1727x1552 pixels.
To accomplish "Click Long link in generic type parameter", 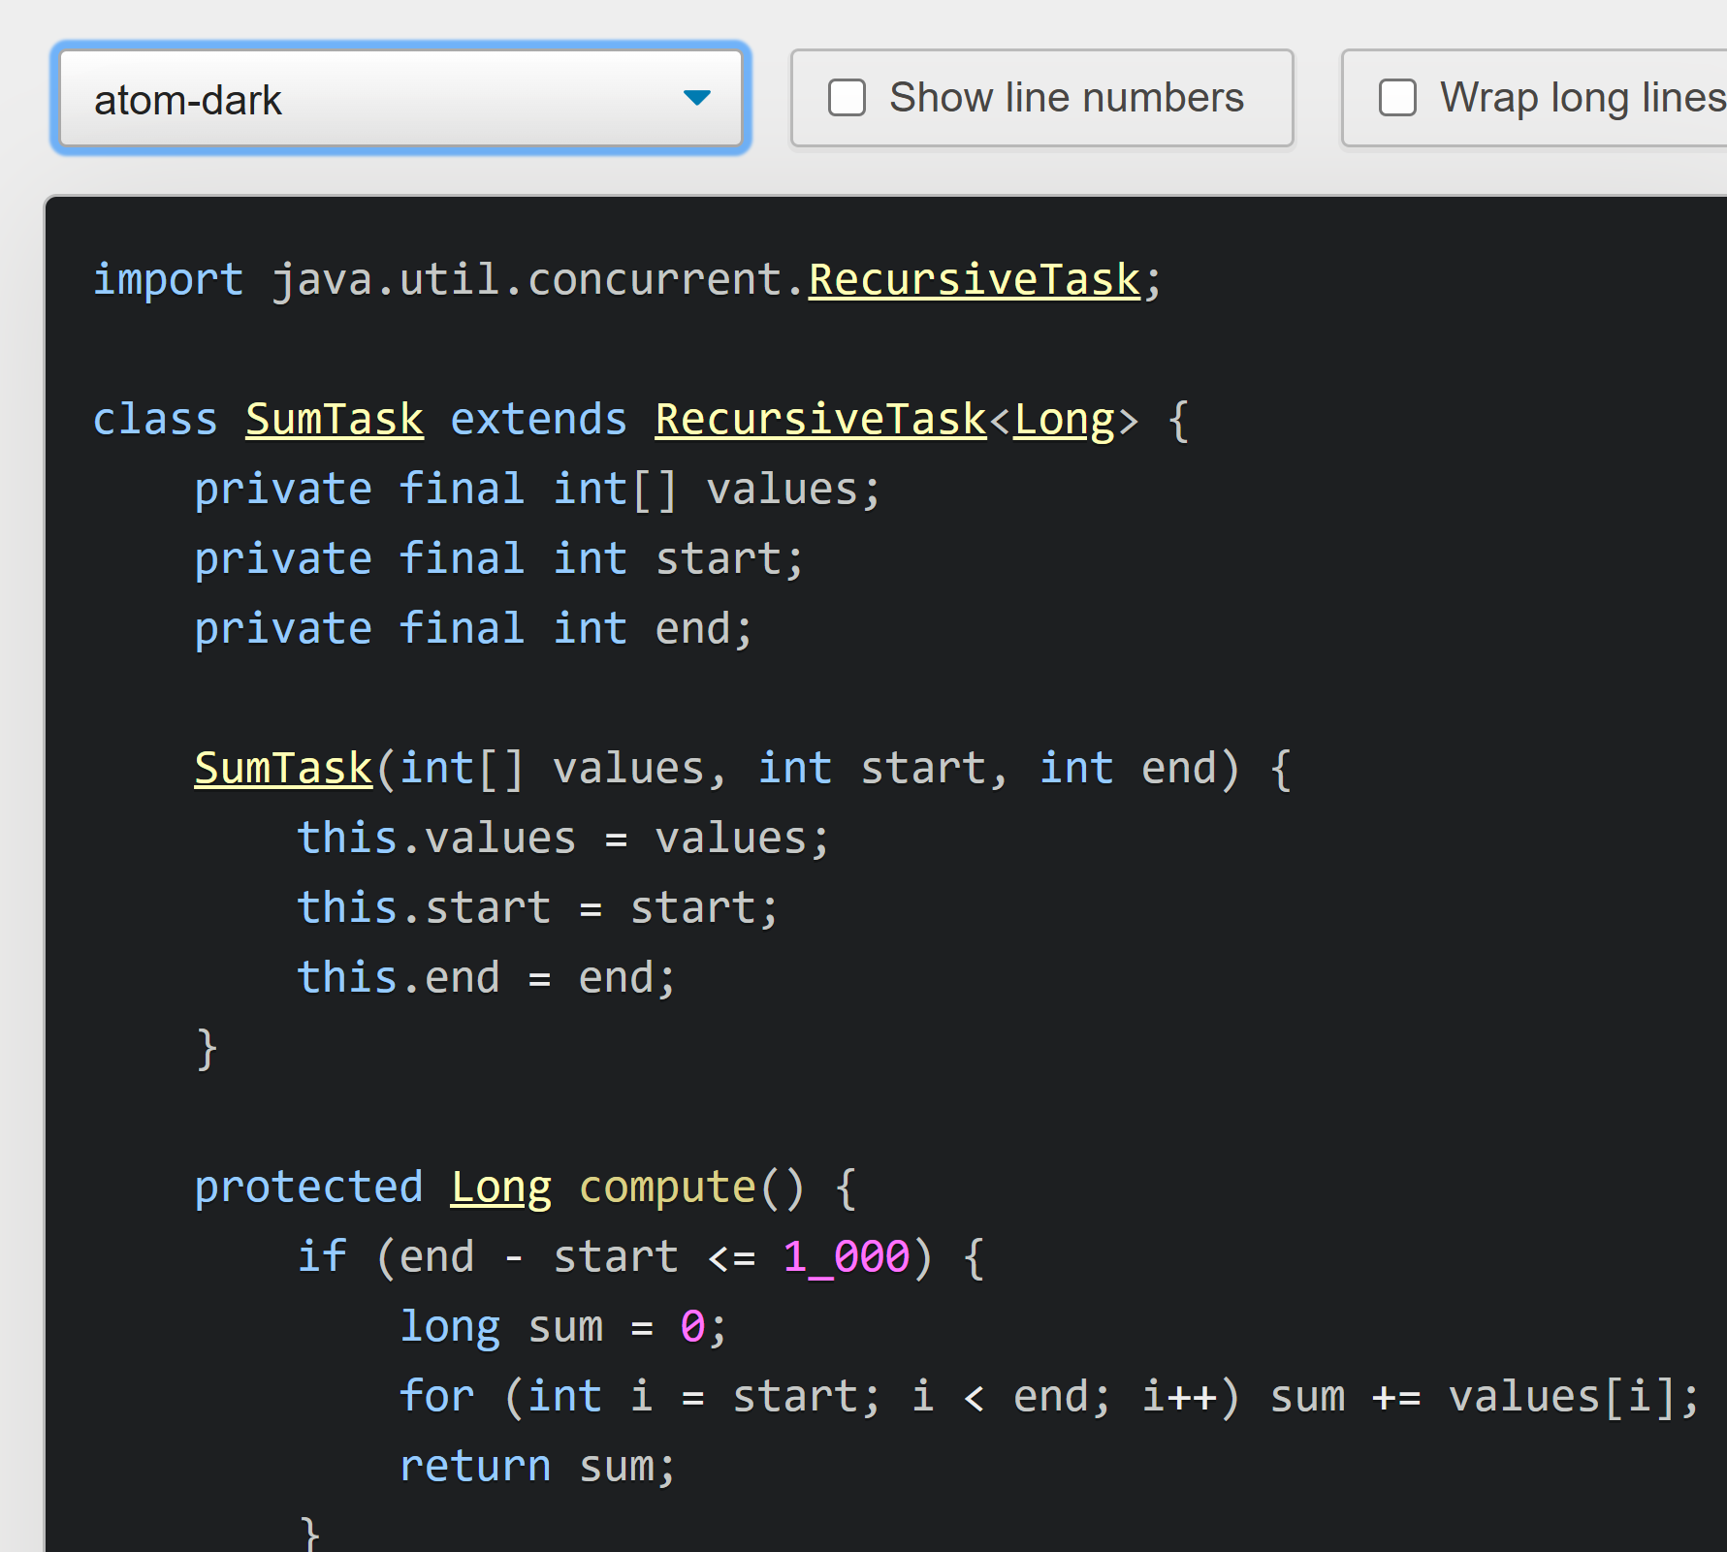I will 1064,420.
